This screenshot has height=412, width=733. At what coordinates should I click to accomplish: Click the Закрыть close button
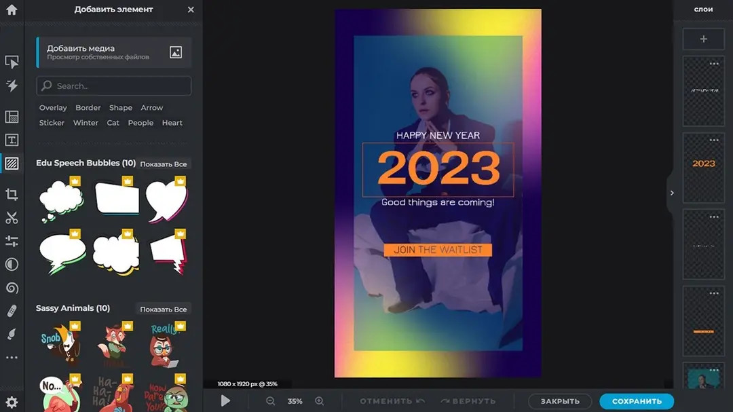(x=560, y=401)
